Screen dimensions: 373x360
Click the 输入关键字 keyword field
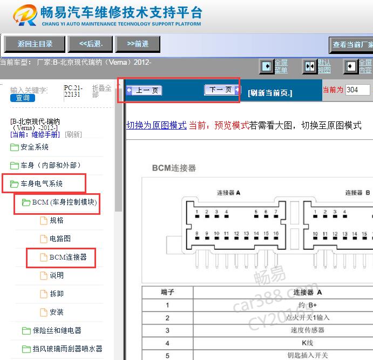[x=29, y=90]
